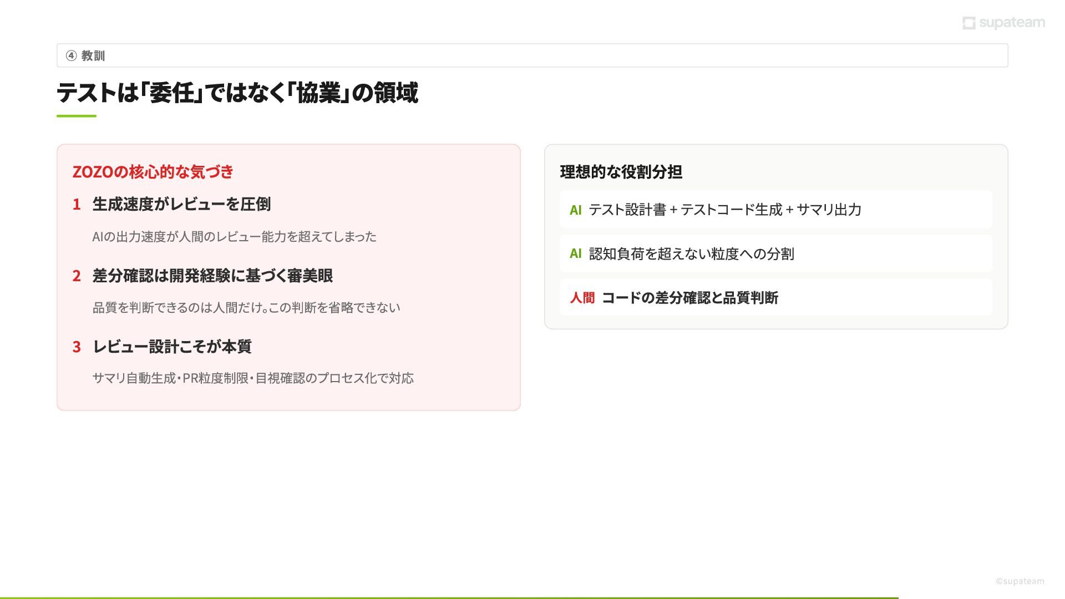Click the green progress bar at bottom
Viewport: 1065px width, 599px height.
coord(449,597)
